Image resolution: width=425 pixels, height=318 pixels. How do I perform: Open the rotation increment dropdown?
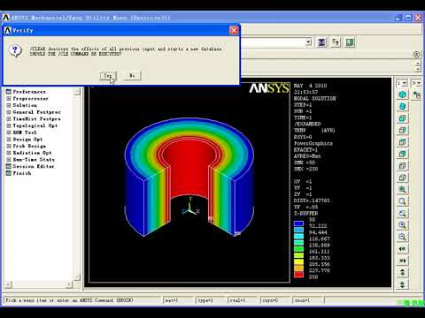pos(419,83)
